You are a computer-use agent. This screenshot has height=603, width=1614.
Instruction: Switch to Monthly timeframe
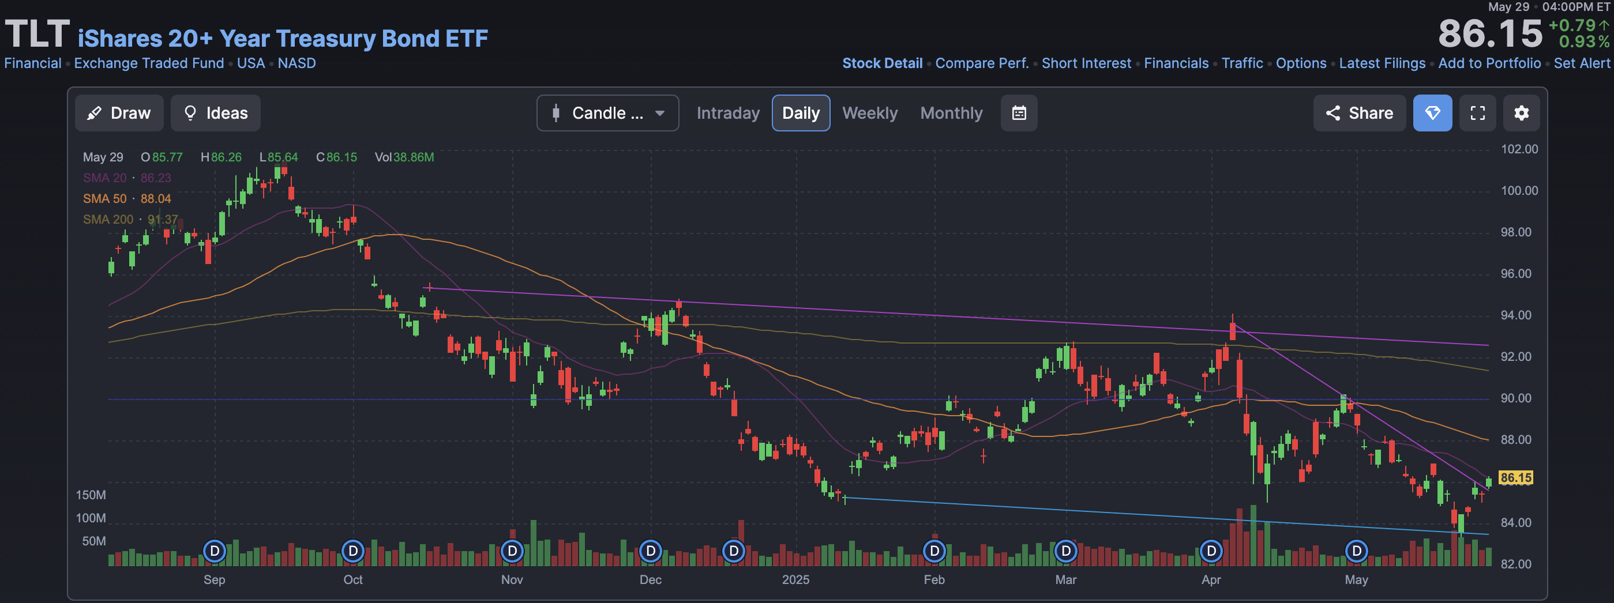pyautogui.click(x=951, y=113)
